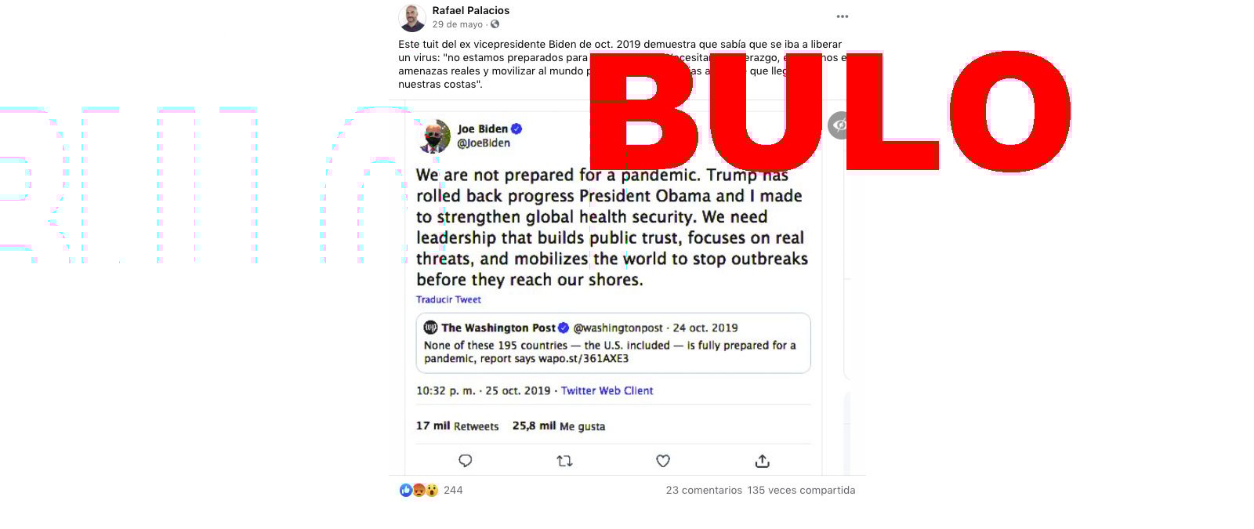Click 135 veces compartida count
1254x529 pixels.
tap(801, 490)
